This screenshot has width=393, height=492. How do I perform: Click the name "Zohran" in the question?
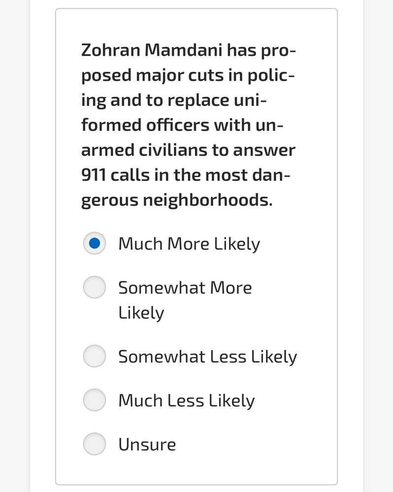tap(111, 50)
